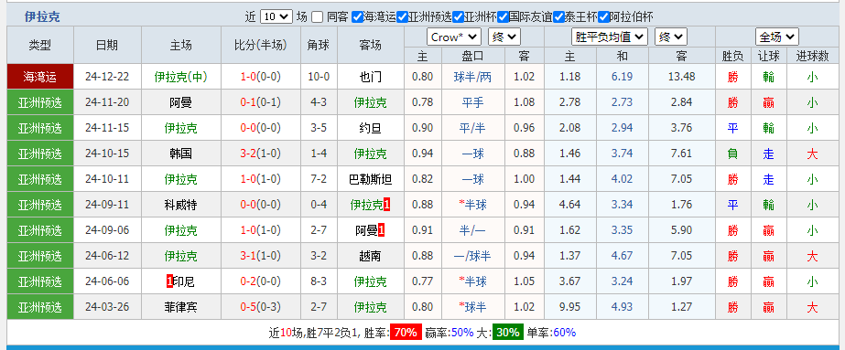Click the 半/一 handicap cell
The image size is (845, 350).
(x=472, y=230)
